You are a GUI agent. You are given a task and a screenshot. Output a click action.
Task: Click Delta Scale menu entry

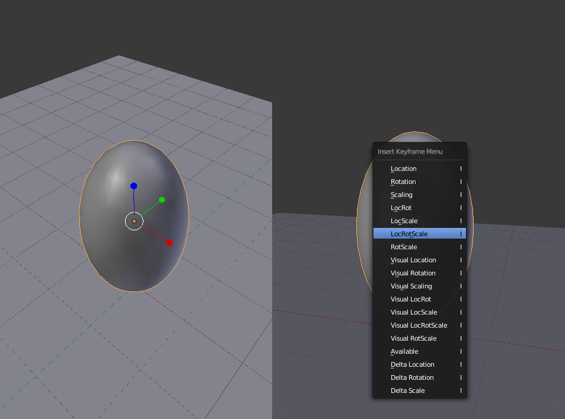pyautogui.click(x=407, y=391)
